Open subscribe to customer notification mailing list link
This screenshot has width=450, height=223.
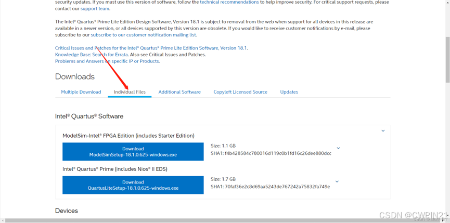click(144, 35)
